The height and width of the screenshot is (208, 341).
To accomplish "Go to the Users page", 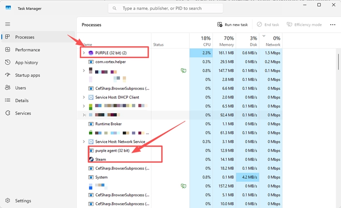I will click(39, 88).
